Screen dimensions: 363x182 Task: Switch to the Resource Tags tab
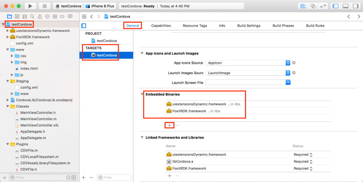tap(195, 26)
